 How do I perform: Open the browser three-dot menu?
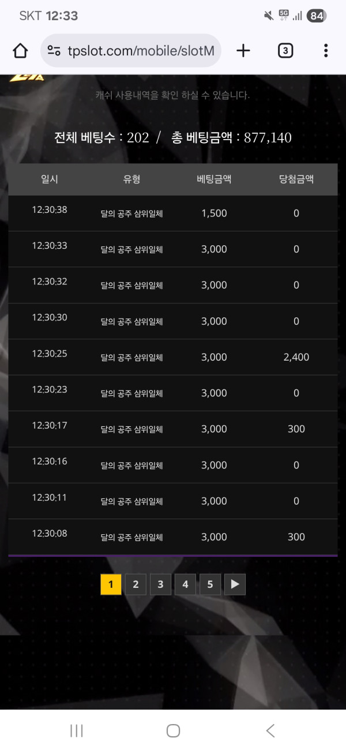[326, 51]
